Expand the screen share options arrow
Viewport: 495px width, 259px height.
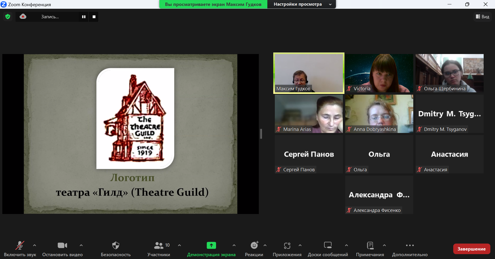pyautogui.click(x=234, y=245)
